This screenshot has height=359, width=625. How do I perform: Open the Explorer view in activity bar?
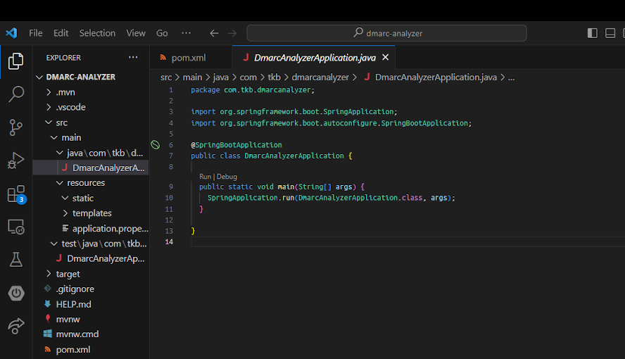pyautogui.click(x=16, y=61)
